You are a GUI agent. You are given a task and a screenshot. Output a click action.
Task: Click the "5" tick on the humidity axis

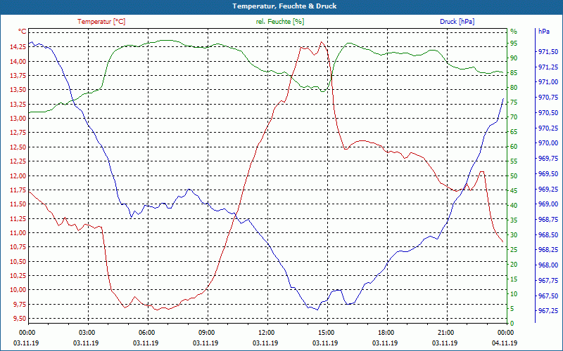point(512,309)
